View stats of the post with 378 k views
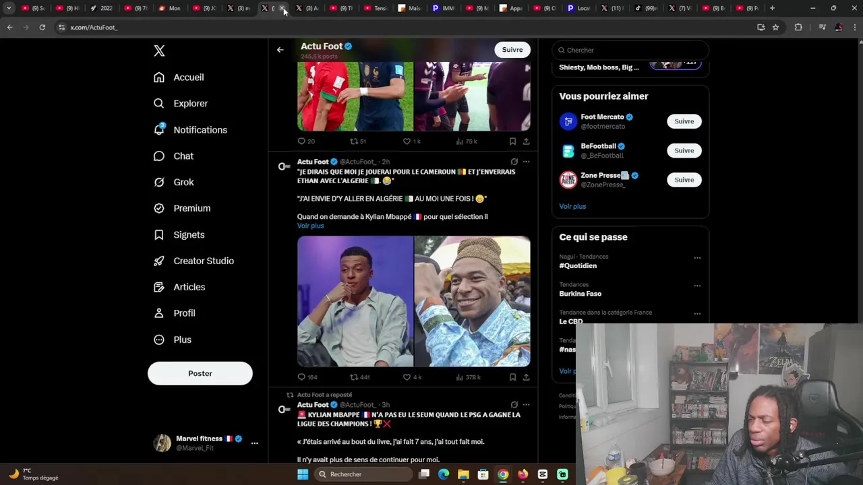863x485 pixels. pyautogui.click(x=468, y=377)
